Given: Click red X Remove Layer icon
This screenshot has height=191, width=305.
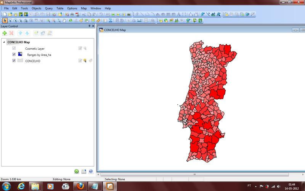Looking at the screenshot, I should click(x=11, y=33).
